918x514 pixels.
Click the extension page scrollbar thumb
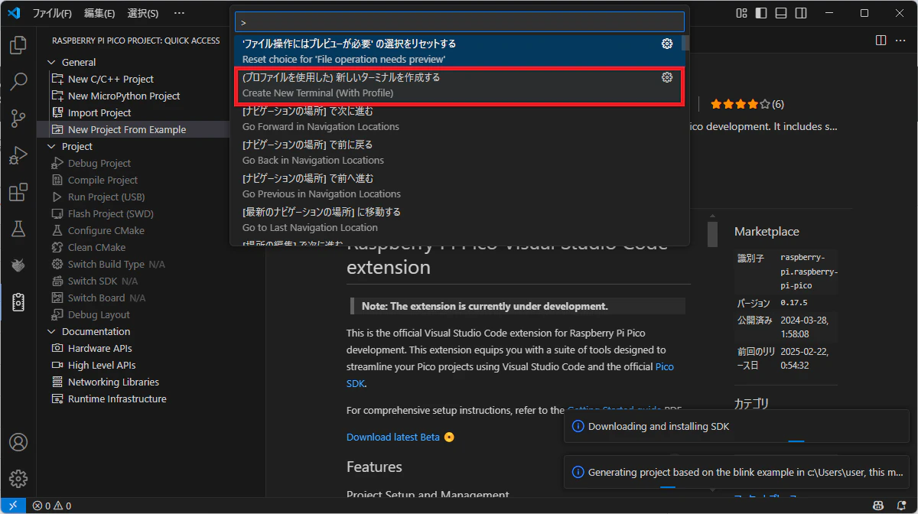[x=712, y=234]
